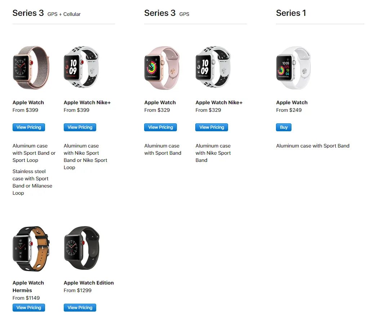View pricing for $399 Apple Watch Cellular
The width and height of the screenshot is (379, 317).
coord(29,127)
